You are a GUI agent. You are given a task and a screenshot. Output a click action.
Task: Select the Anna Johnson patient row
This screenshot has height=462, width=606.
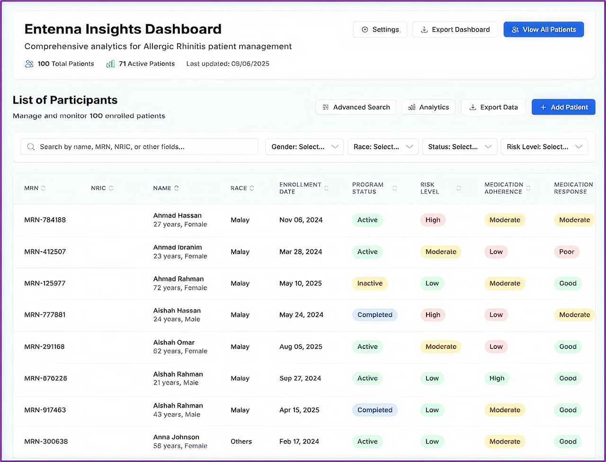point(176,441)
